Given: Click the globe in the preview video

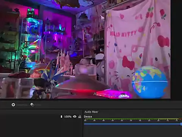Looking at the screenshot, I should [x=150, y=82].
